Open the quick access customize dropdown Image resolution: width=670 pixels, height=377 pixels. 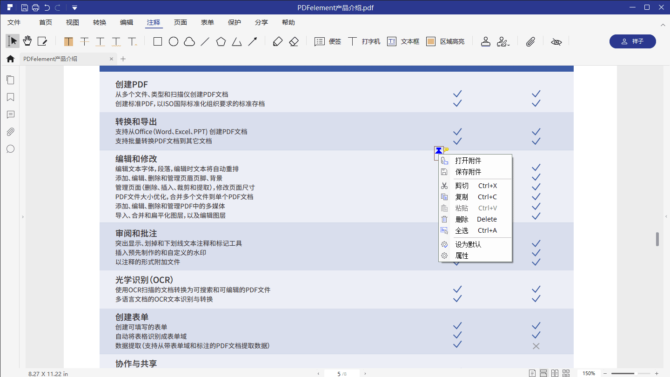pyautogui.click(x=74, y=7)
